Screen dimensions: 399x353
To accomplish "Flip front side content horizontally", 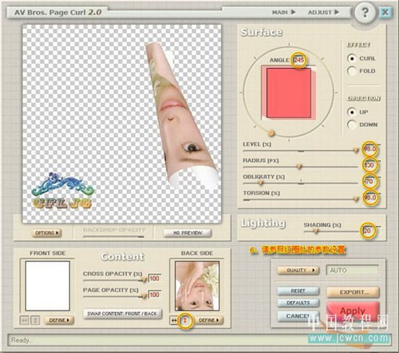I will (x=24, y=320).
